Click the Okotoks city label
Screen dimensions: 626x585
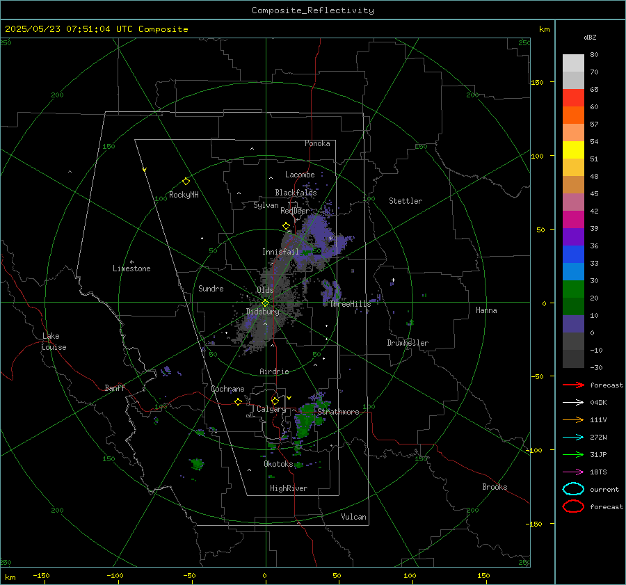click(278, 464)
